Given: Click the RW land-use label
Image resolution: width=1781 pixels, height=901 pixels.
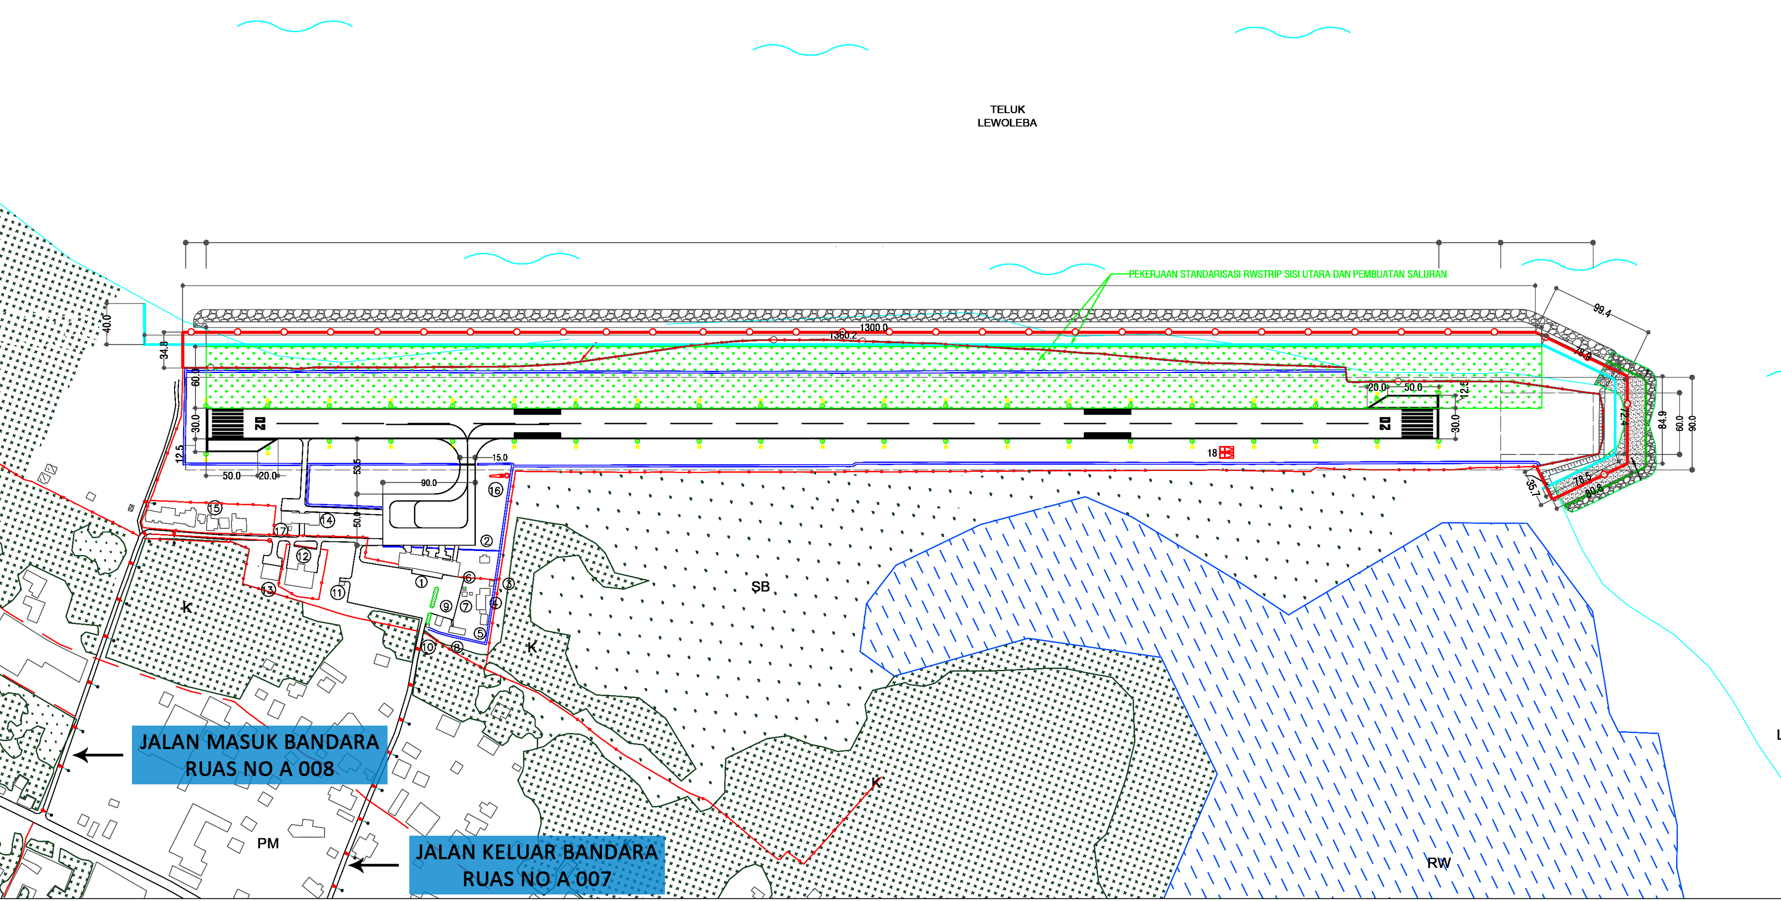Looking at the screenshot, I should click(1439, 863).
